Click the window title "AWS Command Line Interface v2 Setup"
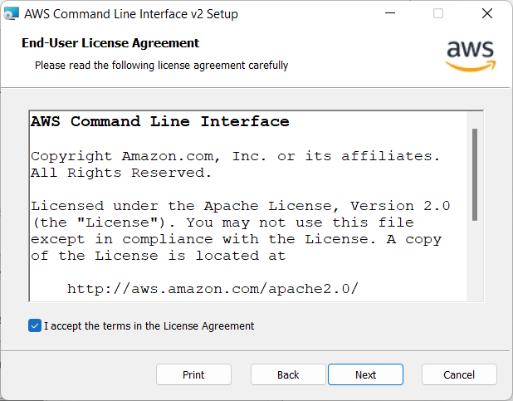The width and height of the screenshot is (513, 401). coord(131,14)
